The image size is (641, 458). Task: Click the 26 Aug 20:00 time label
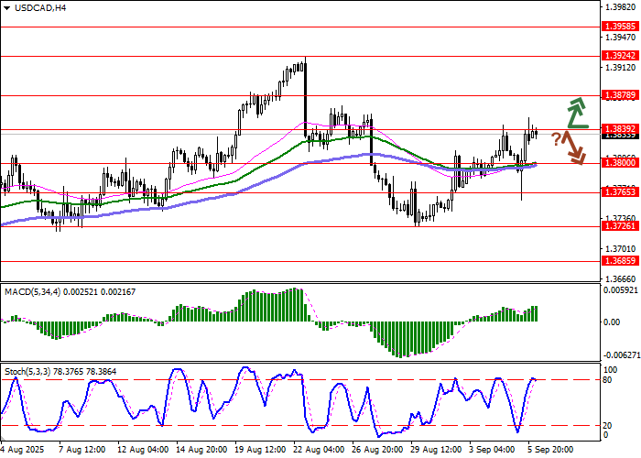click(378, 450)
